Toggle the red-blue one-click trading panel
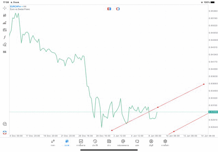Screen dimensions: 218x152 click(109, 9)
